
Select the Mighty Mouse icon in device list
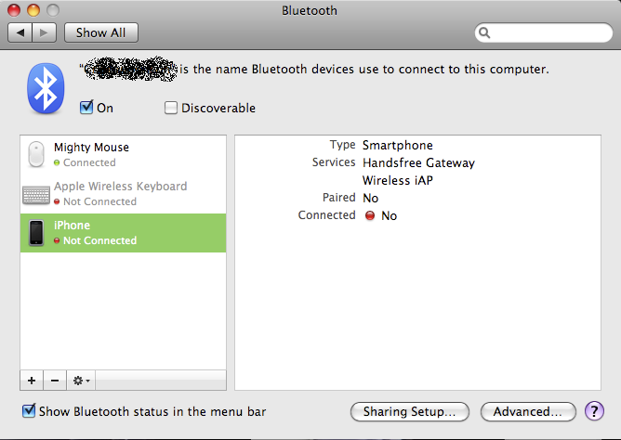[x=36, y=155]
